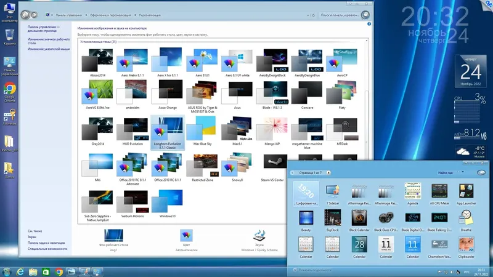The height and width of the screenshot is (277, 493).
Task: Open Internet Explorer from taskbar
Action: 20,271
